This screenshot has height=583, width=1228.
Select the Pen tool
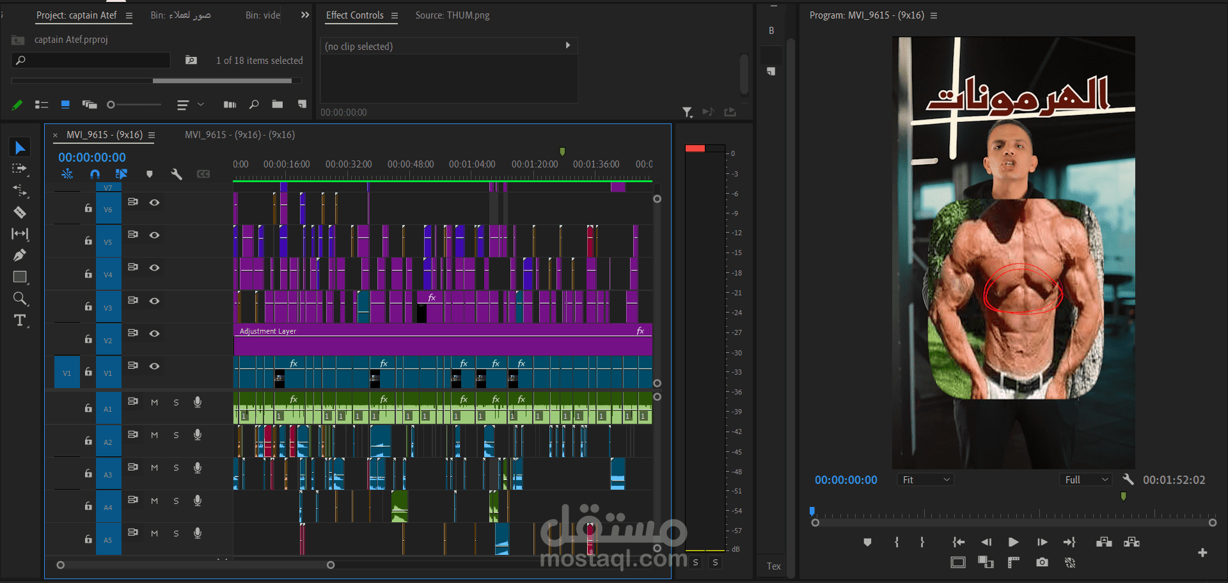point(20,255)
